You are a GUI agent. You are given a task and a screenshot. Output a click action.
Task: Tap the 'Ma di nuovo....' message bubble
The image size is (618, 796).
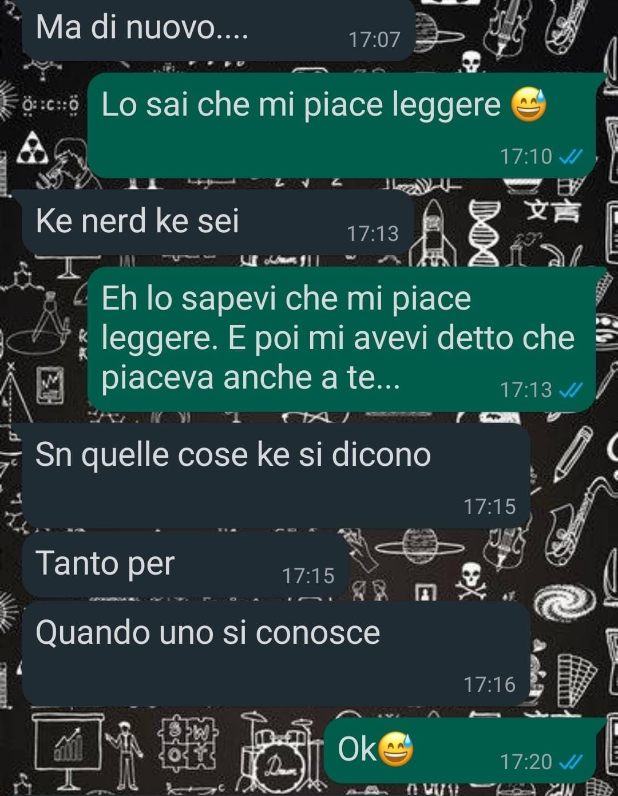coord(217,29)
